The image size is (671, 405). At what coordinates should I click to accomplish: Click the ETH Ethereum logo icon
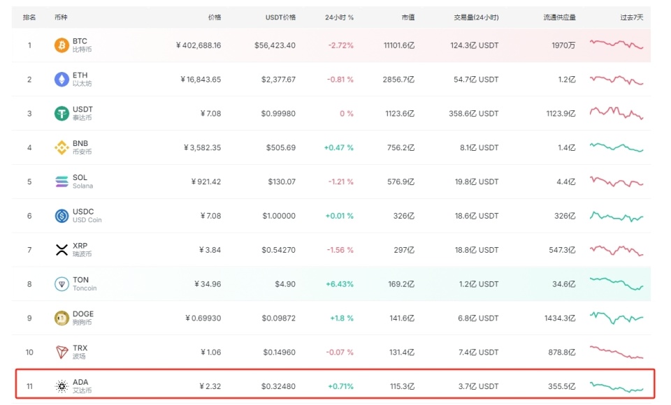pos(62,79)
